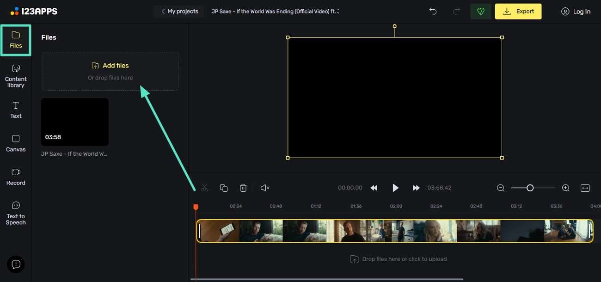Edit the project title field
Image resolution: width=601 pixels, height=282 pixels.
point(275,12)
